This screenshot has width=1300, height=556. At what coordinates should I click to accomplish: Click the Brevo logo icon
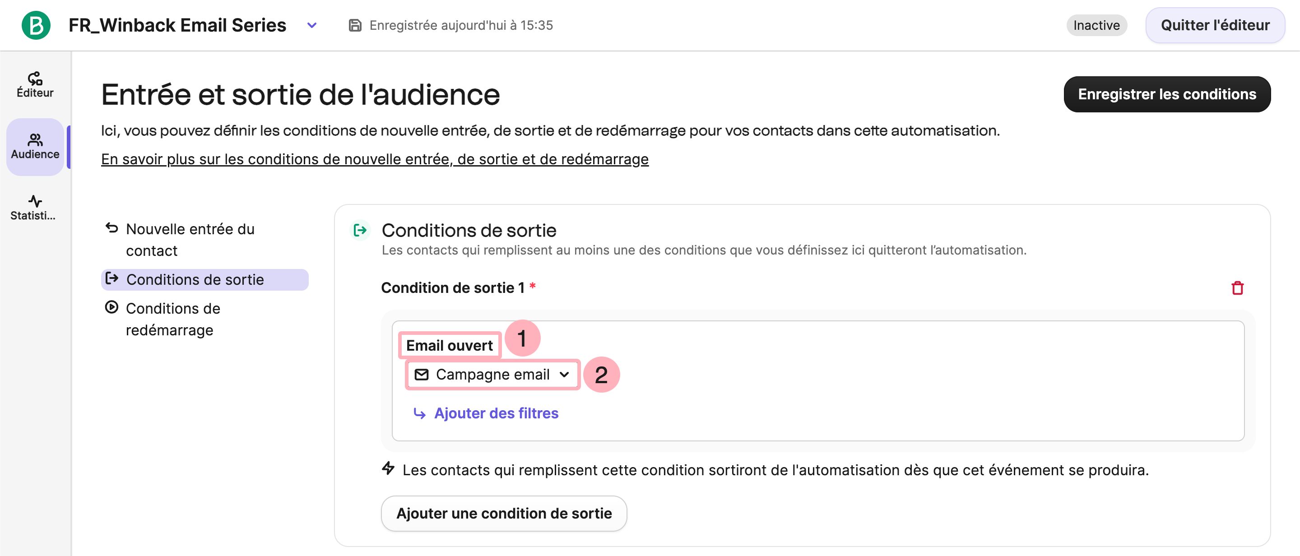pyautogui.click(x=36, y=25)
